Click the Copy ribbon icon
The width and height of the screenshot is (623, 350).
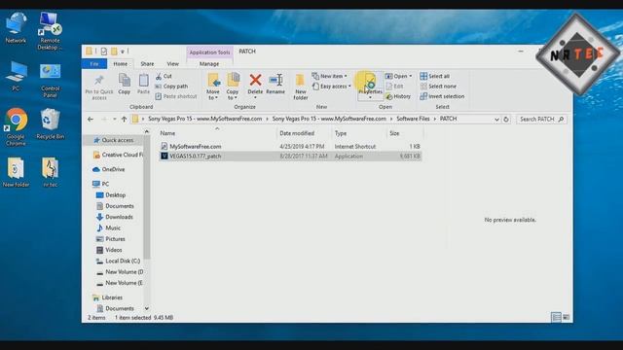point(125,84)
